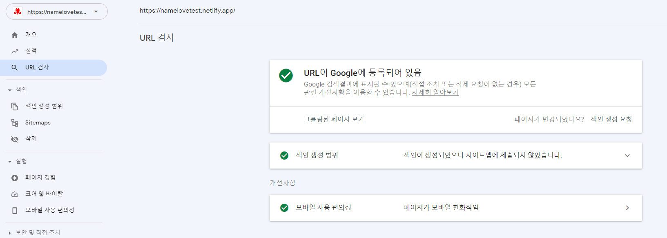Select URL 검사 in the sidebar

(x=54, y=67)
